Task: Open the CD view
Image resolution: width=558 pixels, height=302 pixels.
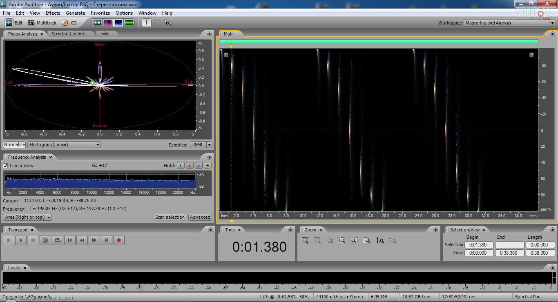Action: coord(69,23)
